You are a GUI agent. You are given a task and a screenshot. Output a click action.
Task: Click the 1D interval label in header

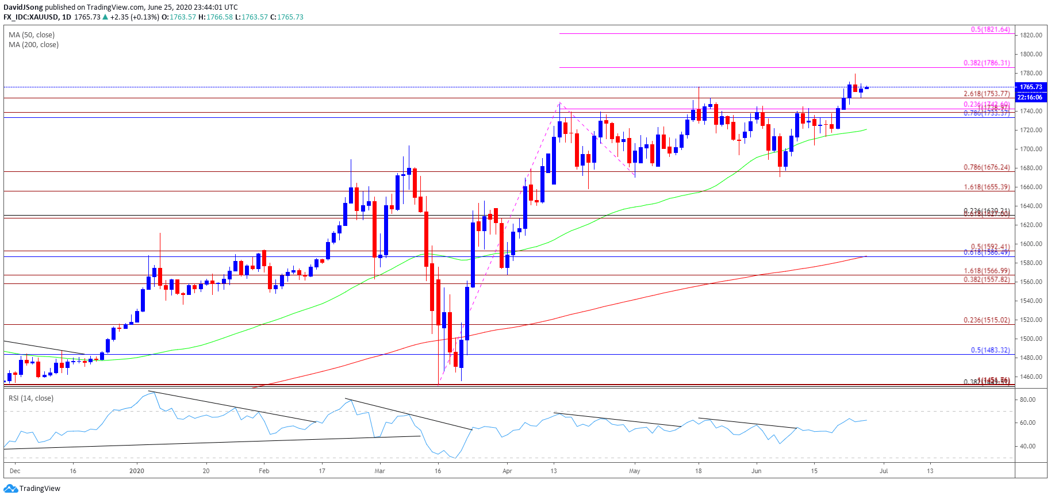coord(67,17)
